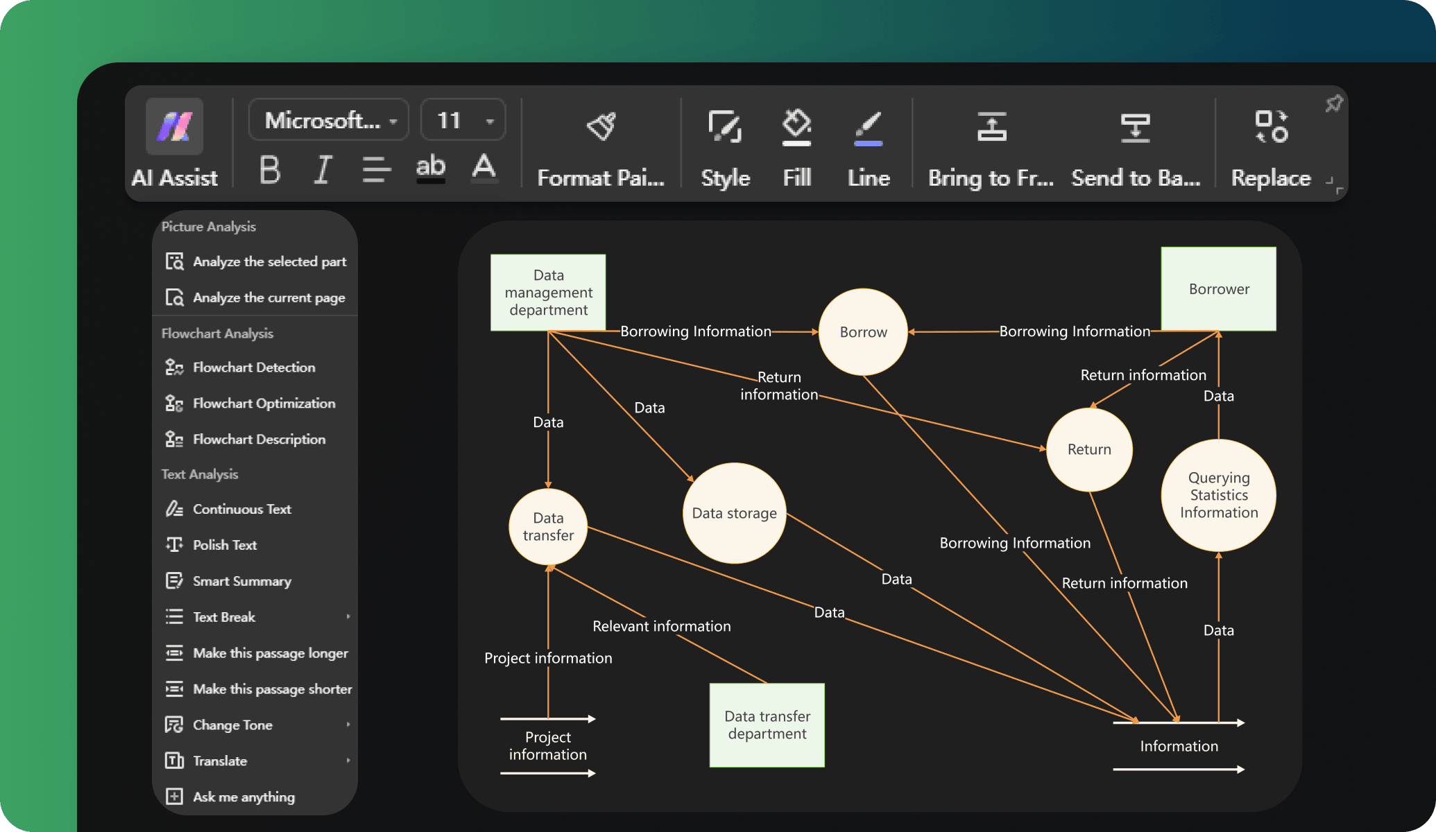
Task: Click the Translate icon
Action: click(x=174, y=761)
